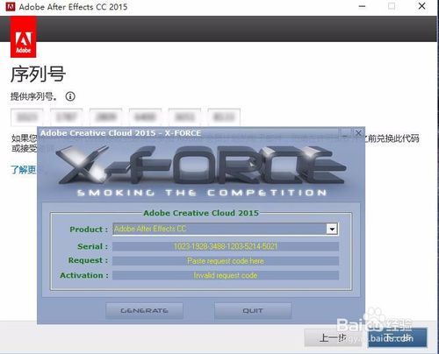
Task: Click fourth serial number box in Adobe window
Action: [x=145, y=117]
